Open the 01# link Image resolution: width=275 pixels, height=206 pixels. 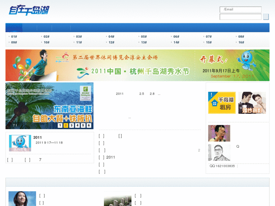point(14,36)
